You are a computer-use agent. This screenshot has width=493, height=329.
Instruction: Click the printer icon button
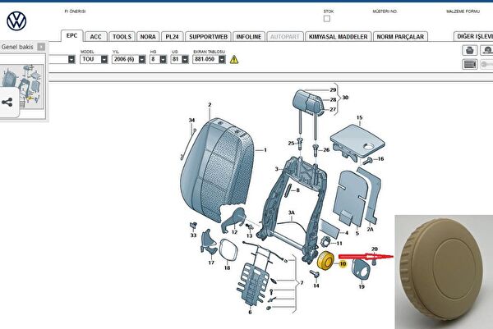point(469,51)
